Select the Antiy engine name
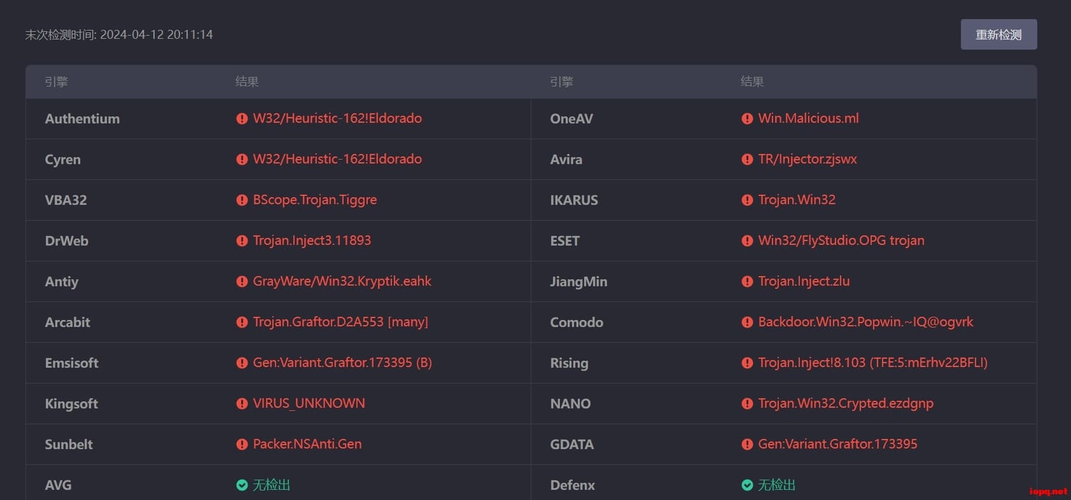 (x=61, y=282)
